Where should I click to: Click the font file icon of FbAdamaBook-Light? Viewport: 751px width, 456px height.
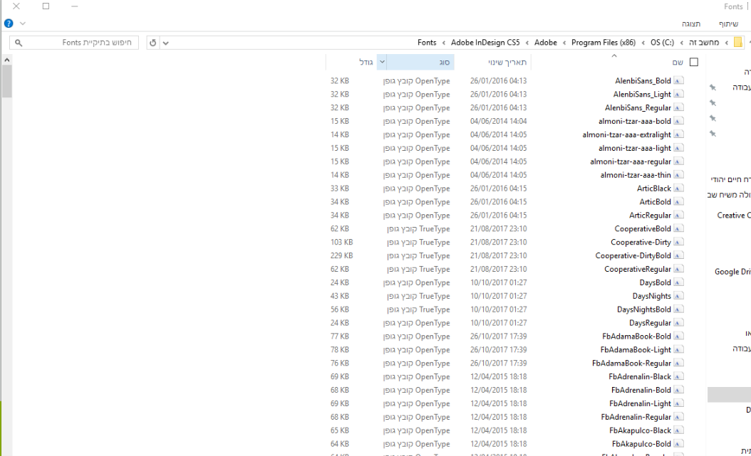click(678, 349)
